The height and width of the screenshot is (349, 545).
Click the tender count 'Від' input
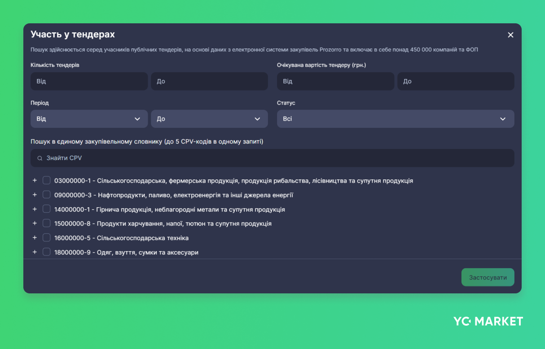tap(89, 81)
